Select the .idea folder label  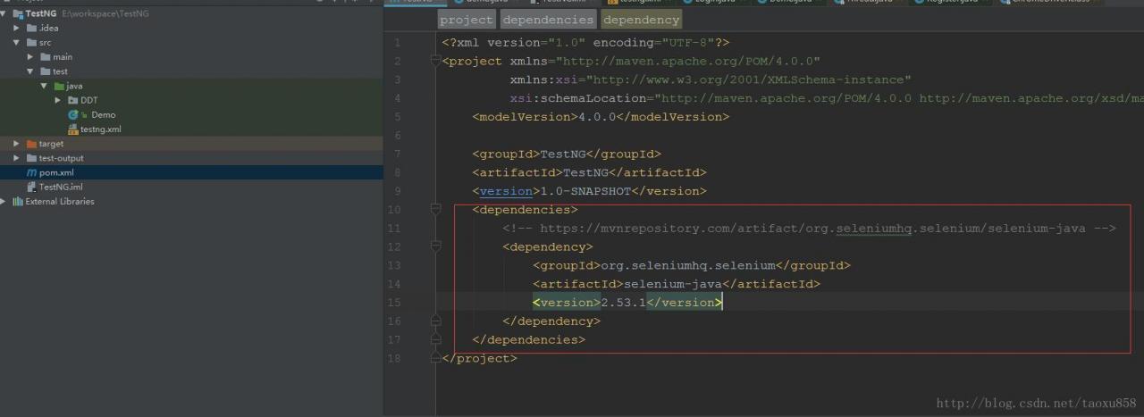click(x=48, y=28)
